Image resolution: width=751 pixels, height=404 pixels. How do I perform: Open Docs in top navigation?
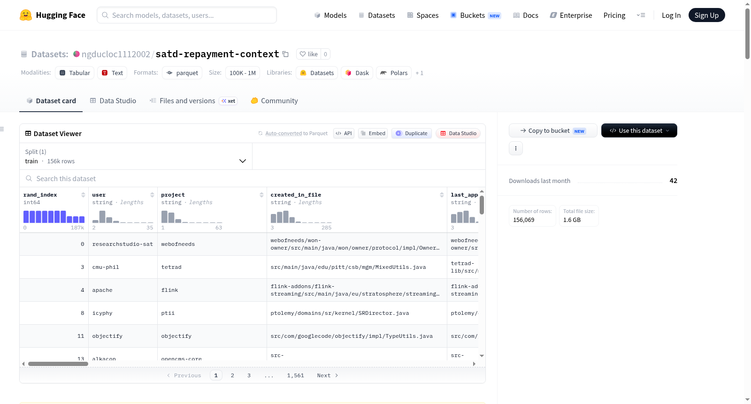(x=526, y=15)
